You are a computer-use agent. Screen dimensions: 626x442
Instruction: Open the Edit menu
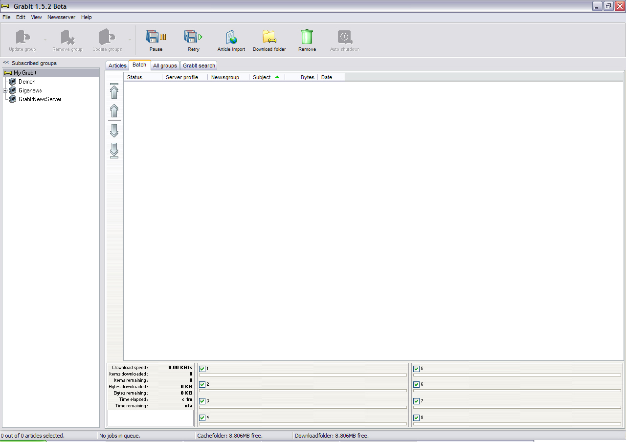(21, 17)
